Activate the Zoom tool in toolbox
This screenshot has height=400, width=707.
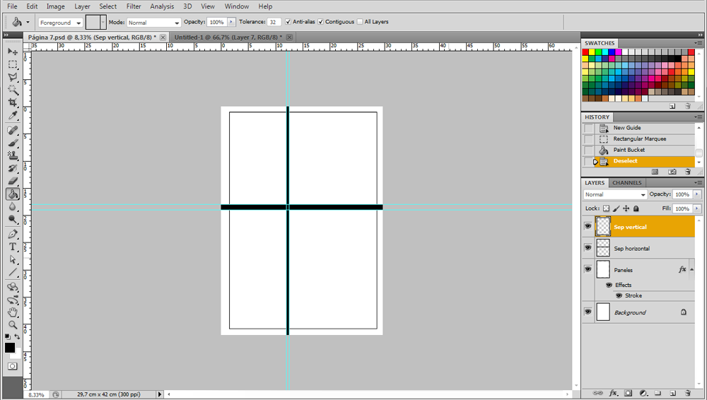coord(13,324)
